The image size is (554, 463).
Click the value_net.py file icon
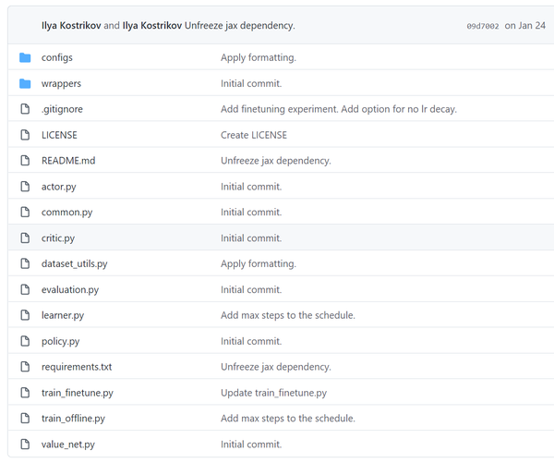25,445
